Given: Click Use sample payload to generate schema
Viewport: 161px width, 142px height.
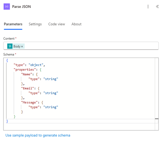Looking at the screenshot, I should coord(38,135).
